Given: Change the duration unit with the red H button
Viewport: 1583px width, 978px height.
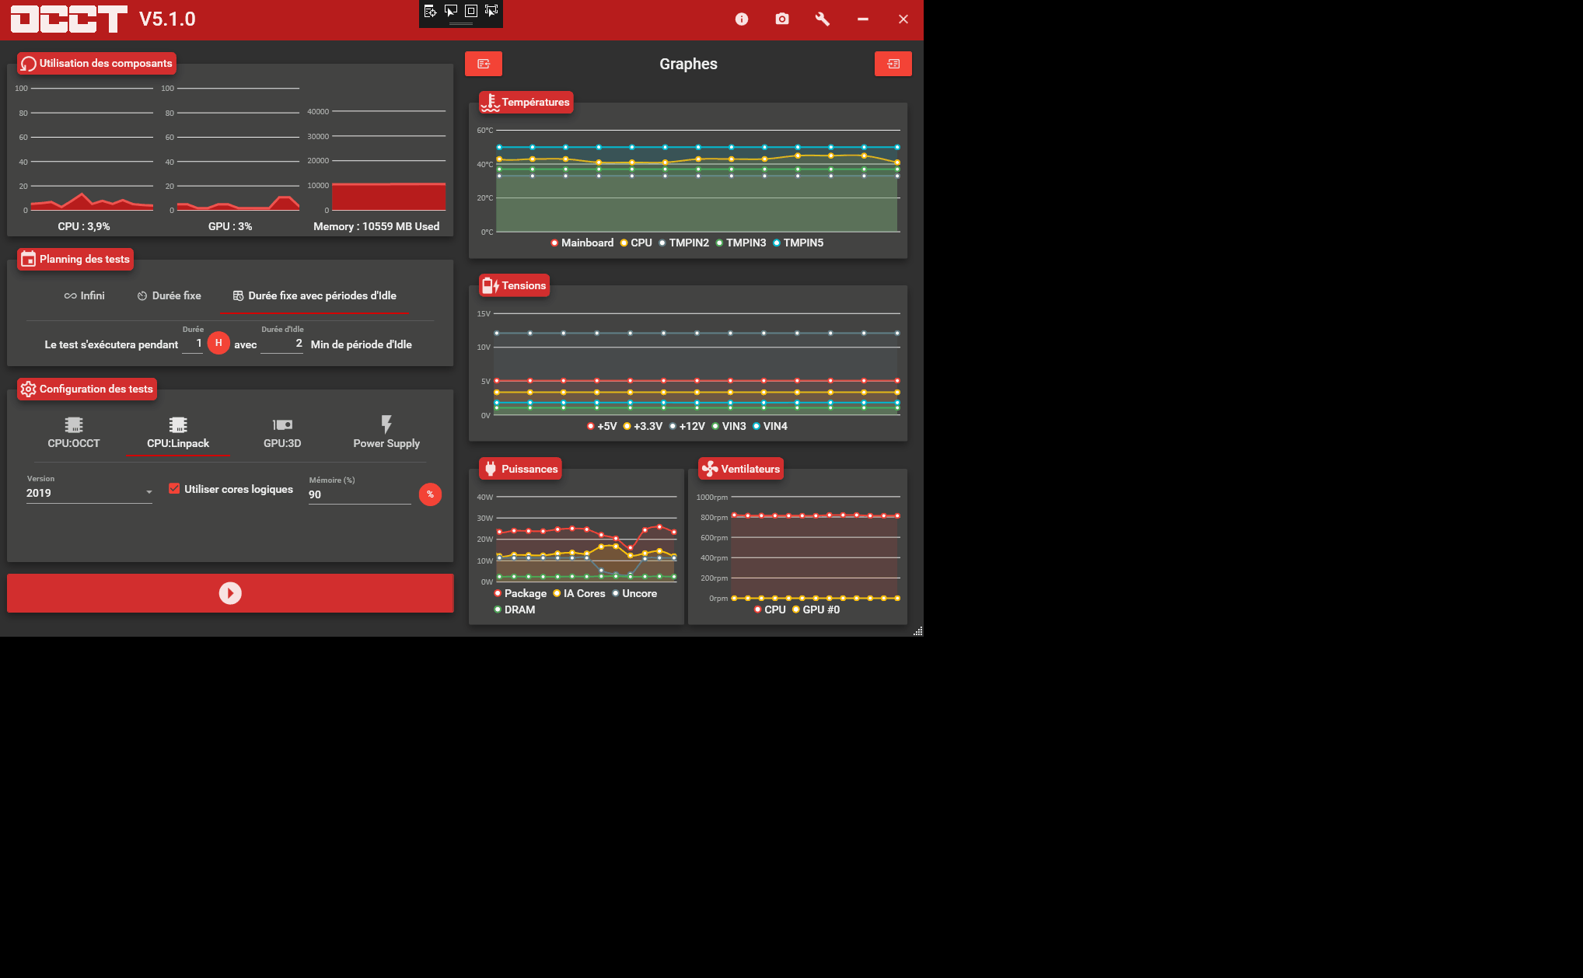Looking at the screenshot, I should pyautogui.click(x=218, y=343).
